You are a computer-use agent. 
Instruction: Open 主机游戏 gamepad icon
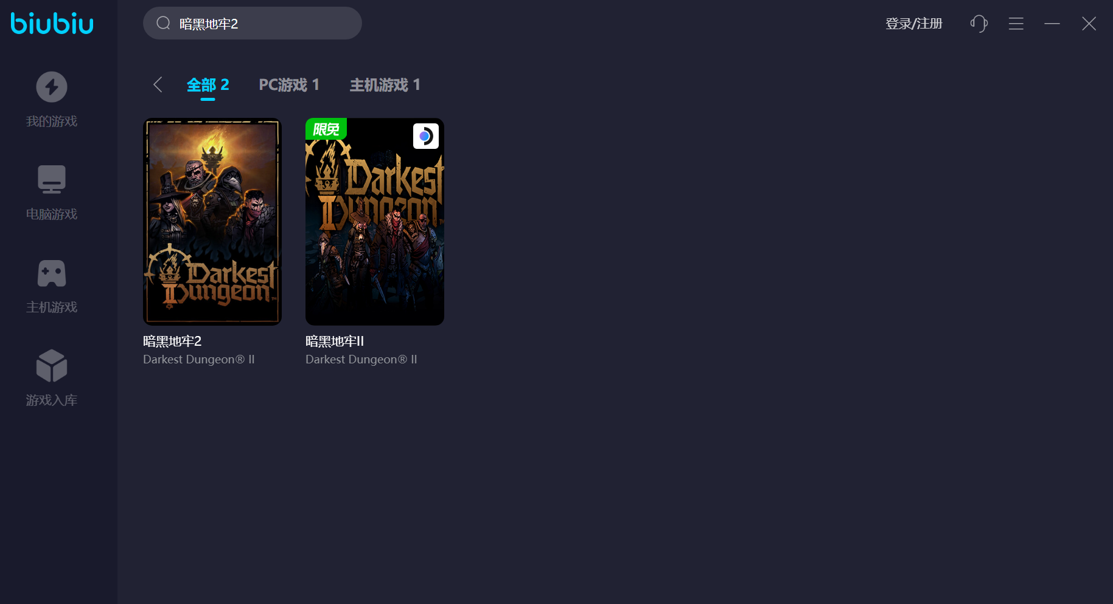pos(52,273)
